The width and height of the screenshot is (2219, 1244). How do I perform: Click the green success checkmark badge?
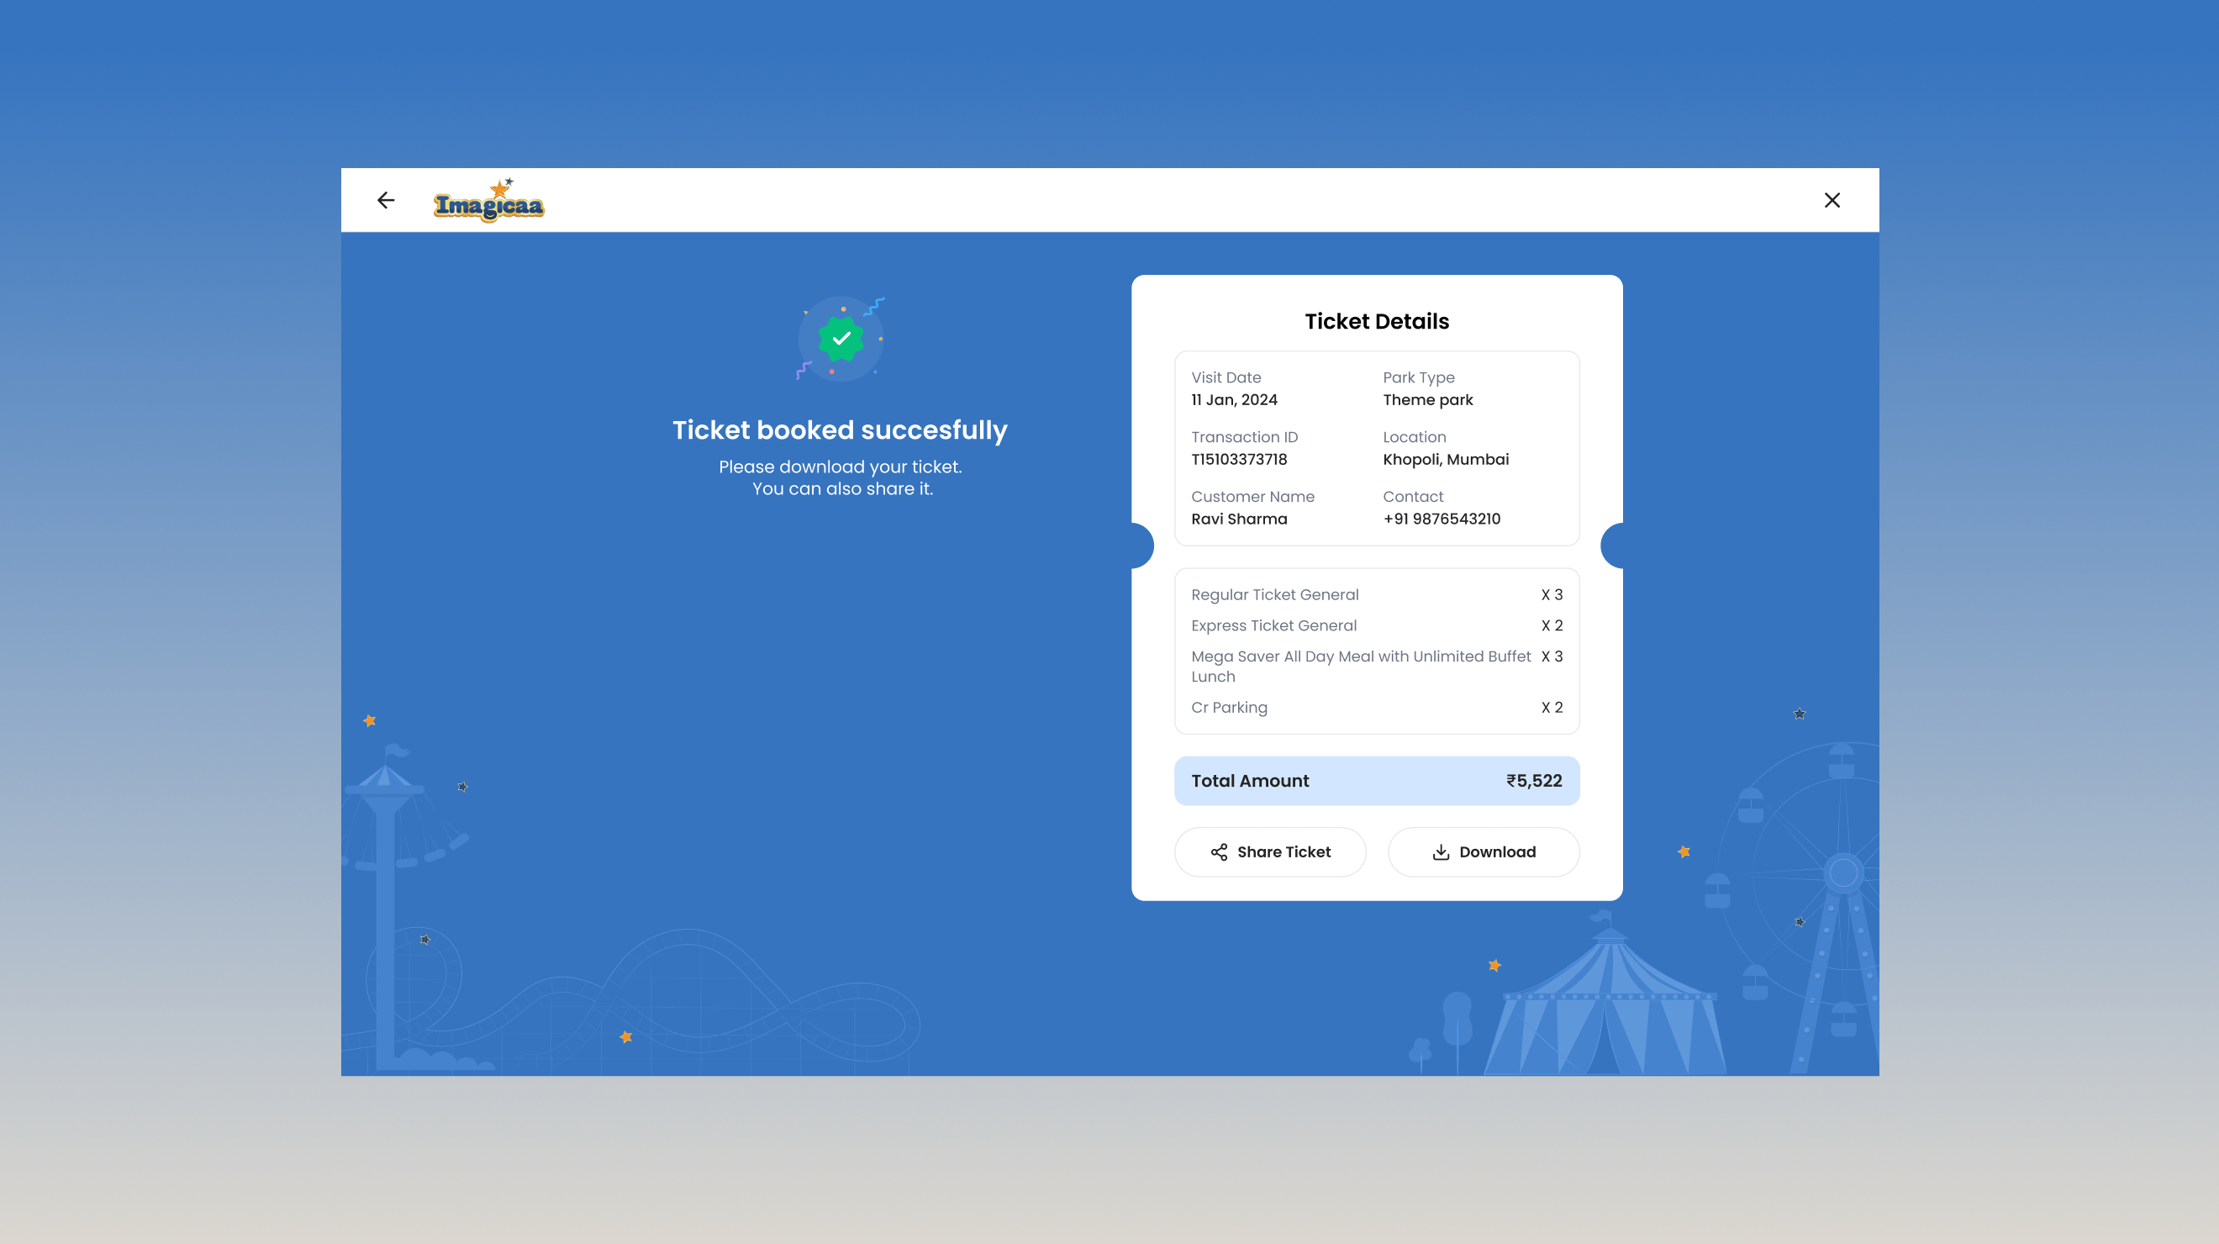pyautogui.click(x=841, y=339)
